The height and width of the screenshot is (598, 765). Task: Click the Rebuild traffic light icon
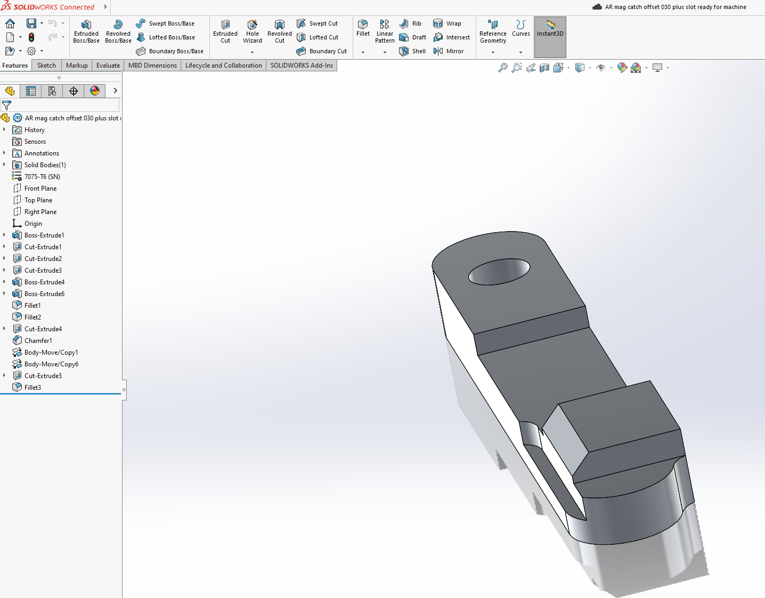point(31,37)
